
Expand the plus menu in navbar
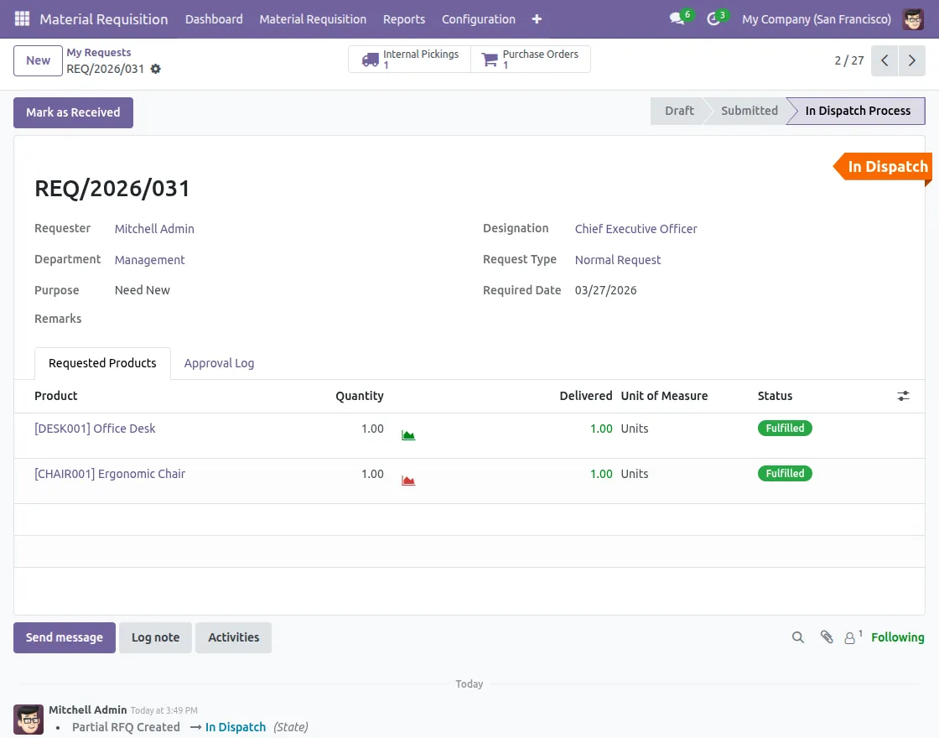tap(537, 18)
